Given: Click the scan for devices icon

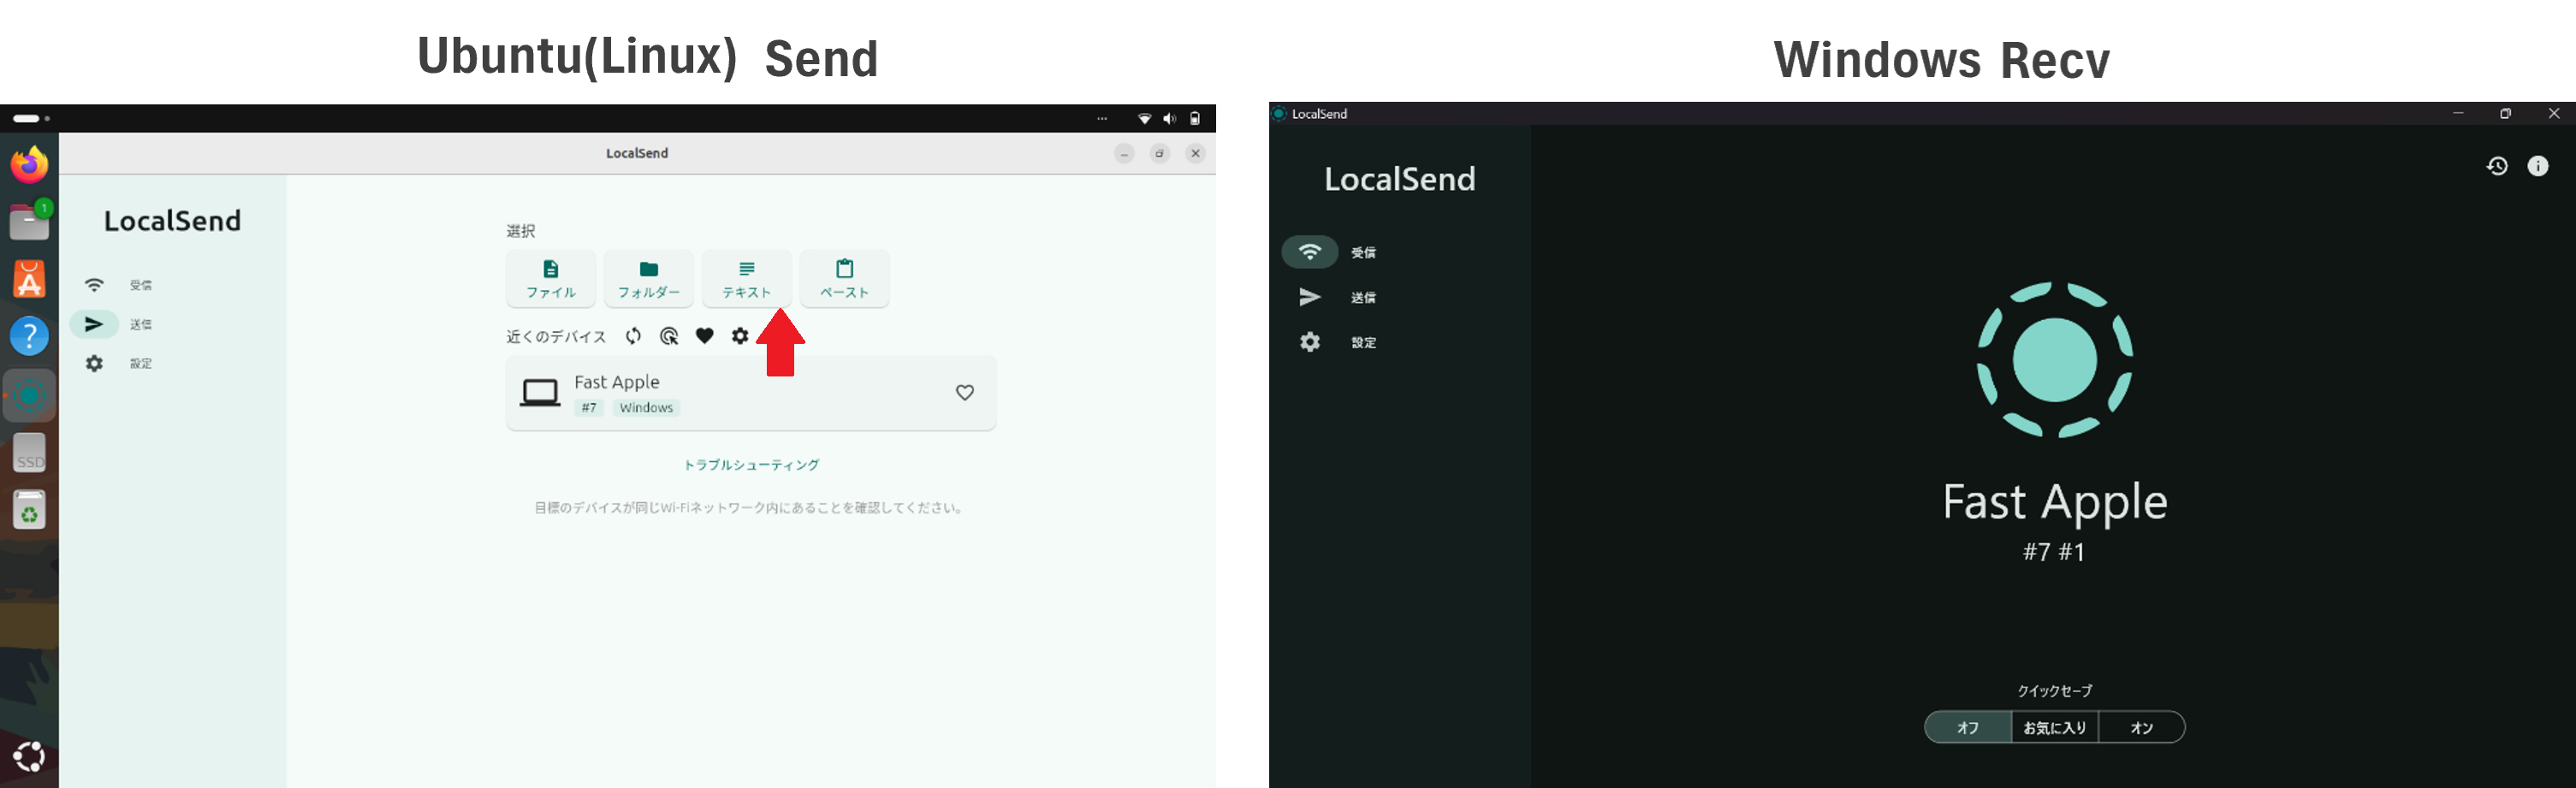Looking at the screenshot, I should [x=669, y=336].
